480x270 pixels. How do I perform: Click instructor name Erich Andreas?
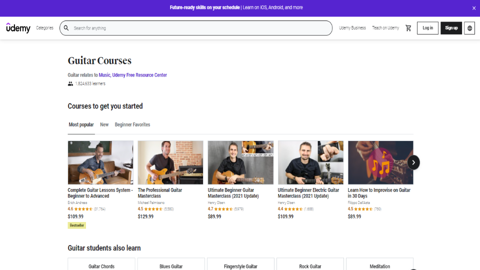77,202
